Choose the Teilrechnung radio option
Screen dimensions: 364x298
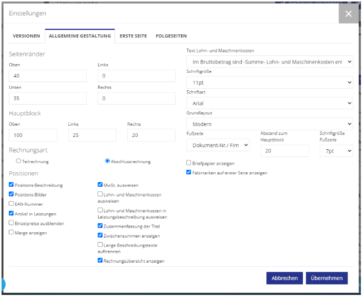pos(18,161)
